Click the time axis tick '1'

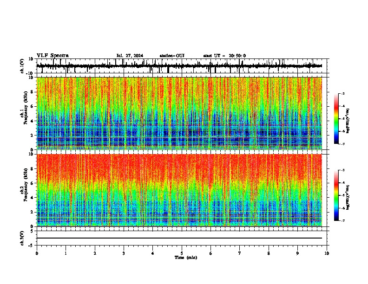coord(66,253)
